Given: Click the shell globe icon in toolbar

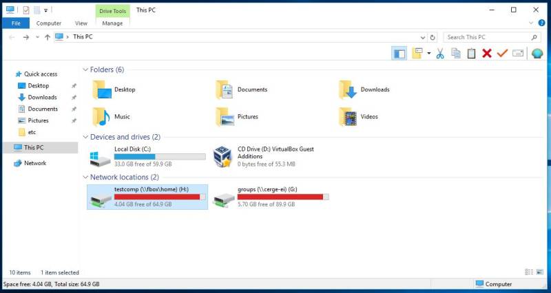Looking at the screenshot, I should pyautogui.click(x=537, y=54).
